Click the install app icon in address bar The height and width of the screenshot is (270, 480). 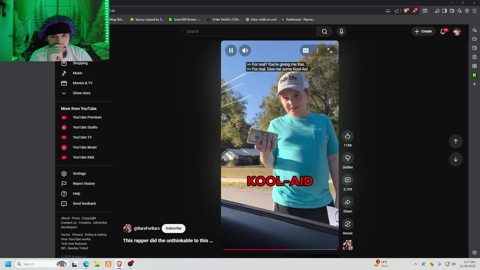tap(388, 11)
